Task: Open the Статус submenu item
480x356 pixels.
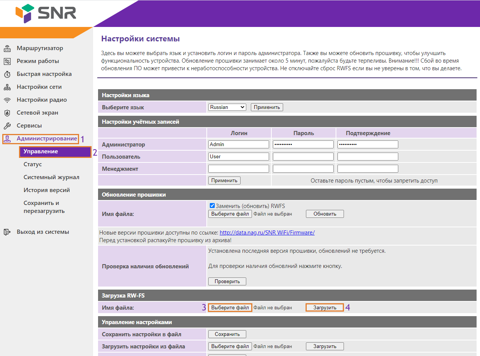Action: click(x=33, y=164)
